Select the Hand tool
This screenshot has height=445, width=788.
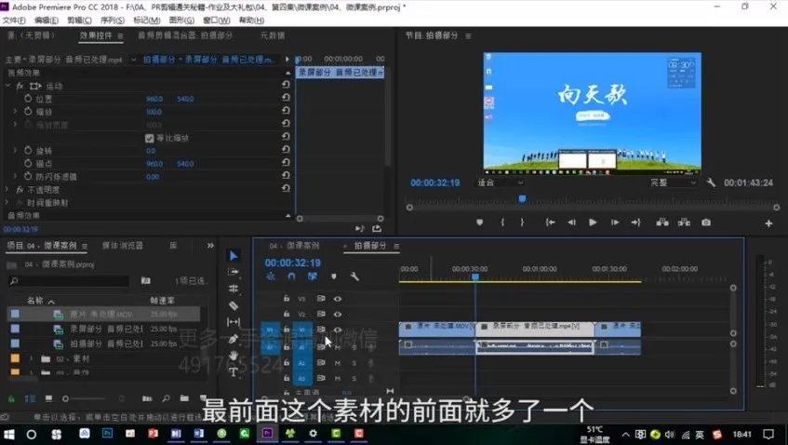coord(234,356)
